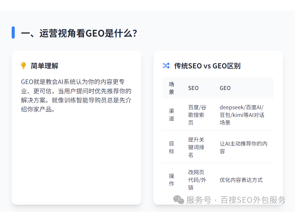Click the 渠道 row label
This screenshot has height=212, width=295.
[x=171, y=115]
